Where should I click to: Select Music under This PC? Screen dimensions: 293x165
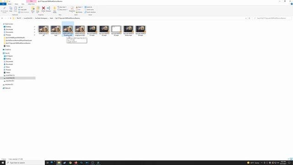8,67
